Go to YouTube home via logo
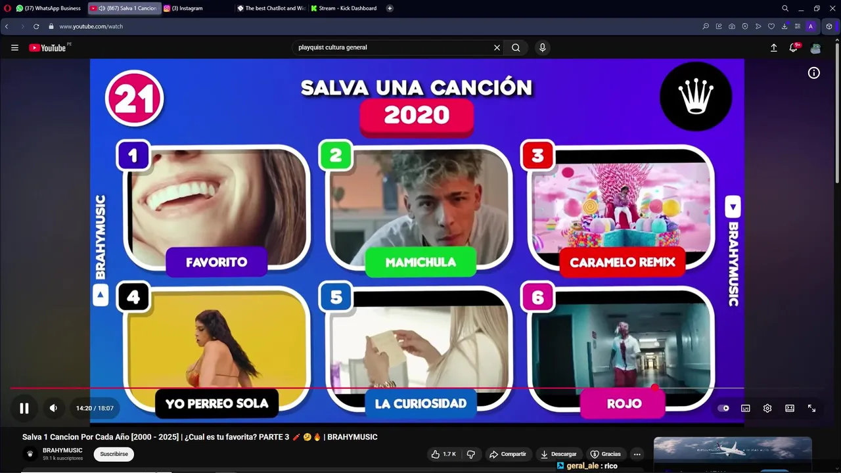This screenshot has width=841, height=473. [47, 47]
